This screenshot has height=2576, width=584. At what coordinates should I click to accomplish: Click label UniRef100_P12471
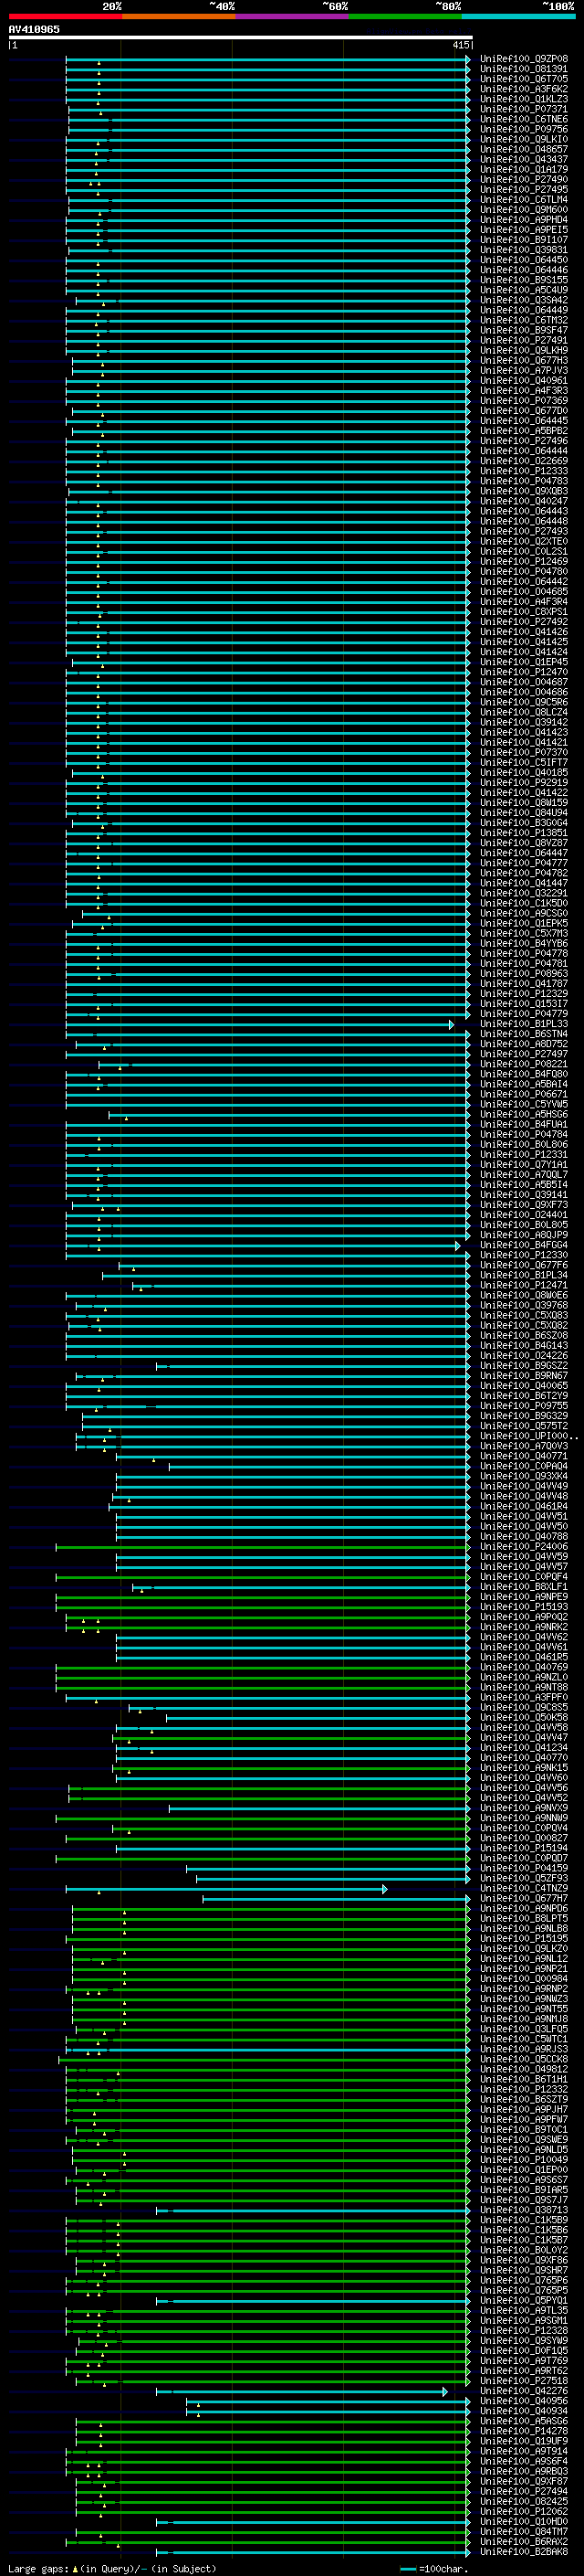tap(524, 1285)
